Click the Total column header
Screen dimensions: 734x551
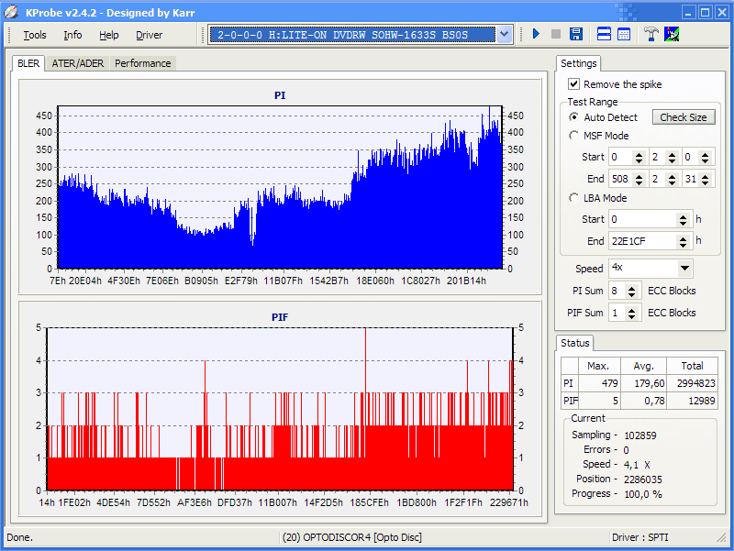[x=692, y=366]
